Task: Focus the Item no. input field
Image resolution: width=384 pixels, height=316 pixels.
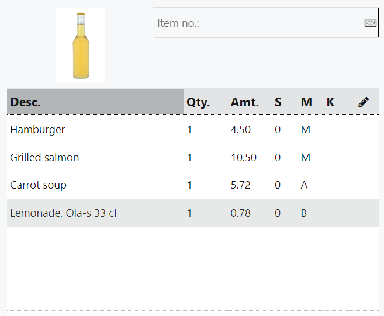Action: click(257, 23)
